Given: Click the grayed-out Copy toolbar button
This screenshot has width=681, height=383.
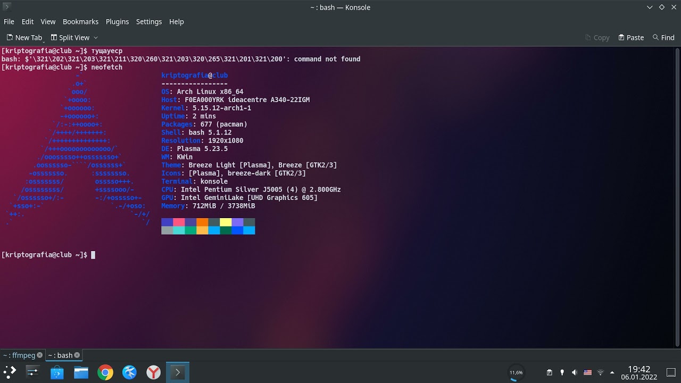Looking at the screenshot, I should [x=597, y=38].
